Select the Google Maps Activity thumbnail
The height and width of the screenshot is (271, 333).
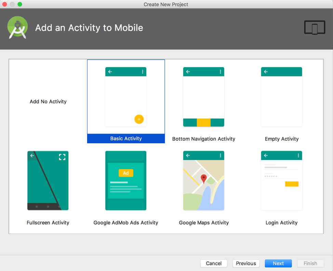(x=204, y=181)
